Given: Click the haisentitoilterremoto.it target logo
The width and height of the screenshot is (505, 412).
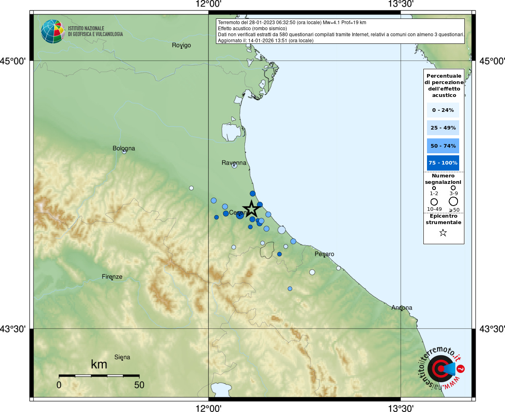Looking at the screenshot, I should (441, 369).
